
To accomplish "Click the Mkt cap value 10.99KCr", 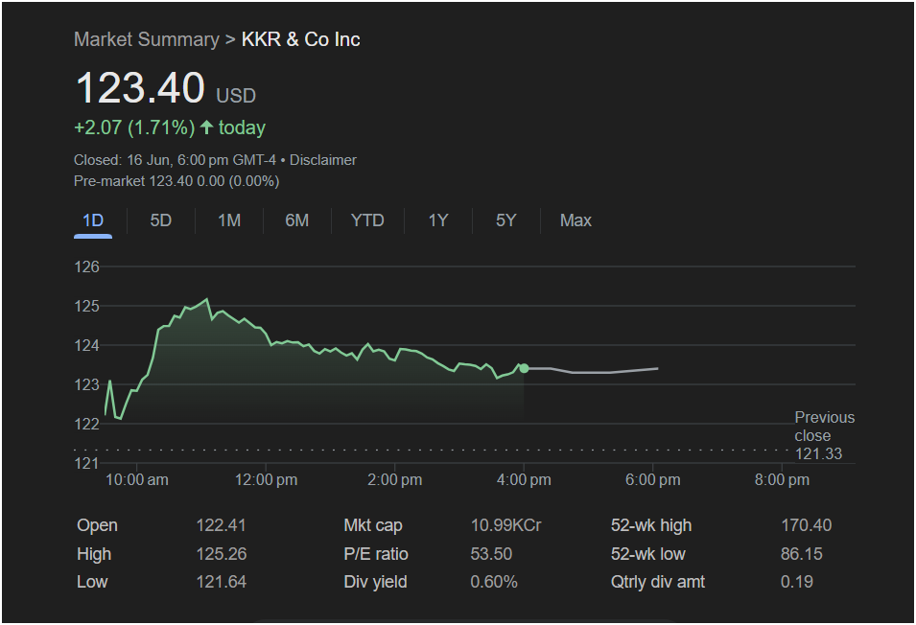I will click(x=505, y=525).
